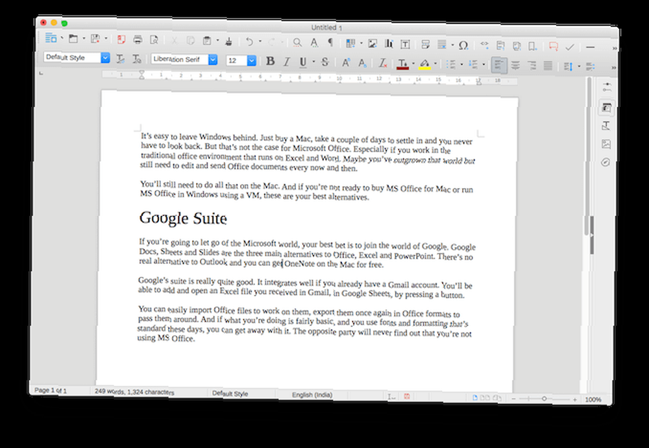Click the Undo arrow
Screen dimensions: 649x448
pyautogui.click(x=250, y=41)
